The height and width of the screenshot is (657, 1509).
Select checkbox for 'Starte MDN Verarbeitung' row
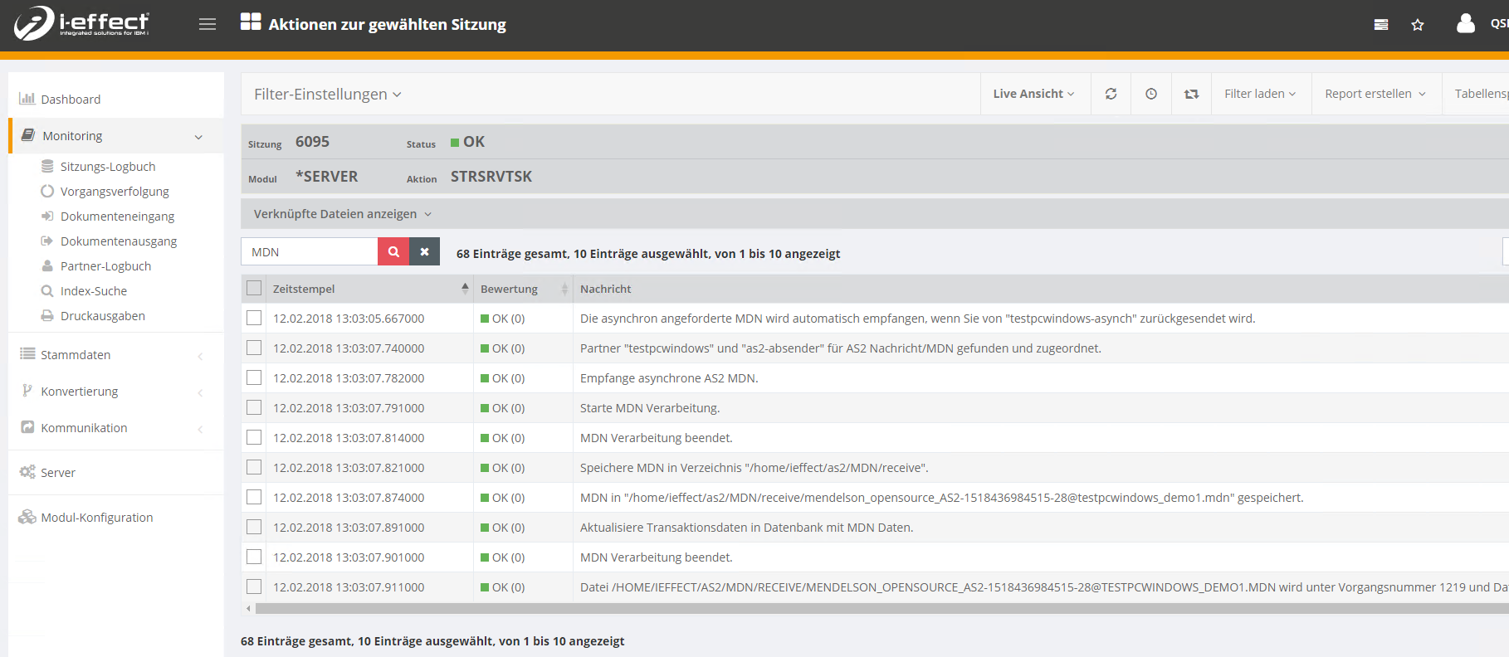click(x=254, y=407)
